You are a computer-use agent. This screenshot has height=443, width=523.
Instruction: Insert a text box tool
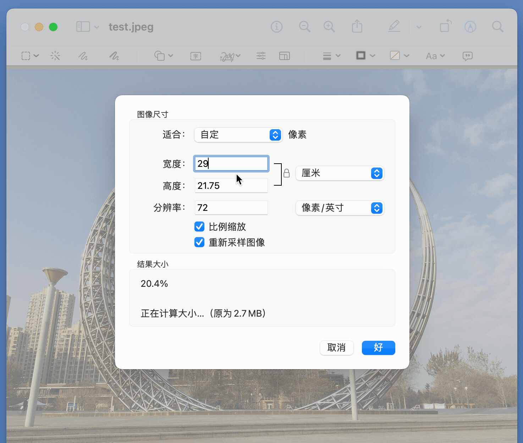[196, 56]
